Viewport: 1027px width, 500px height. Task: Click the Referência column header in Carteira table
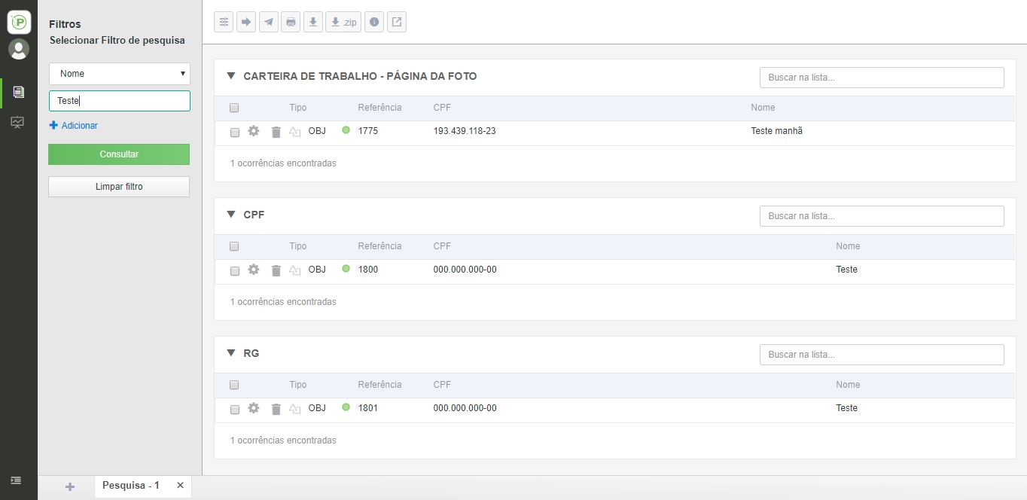[379, 108]
